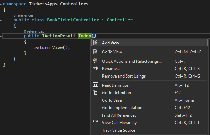210x135 pixels.
Task: Select Go To Definition entry
Action: click(149, 93)
